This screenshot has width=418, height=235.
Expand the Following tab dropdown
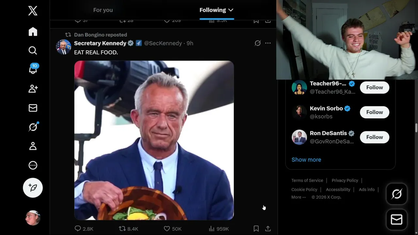pos(231,10)
